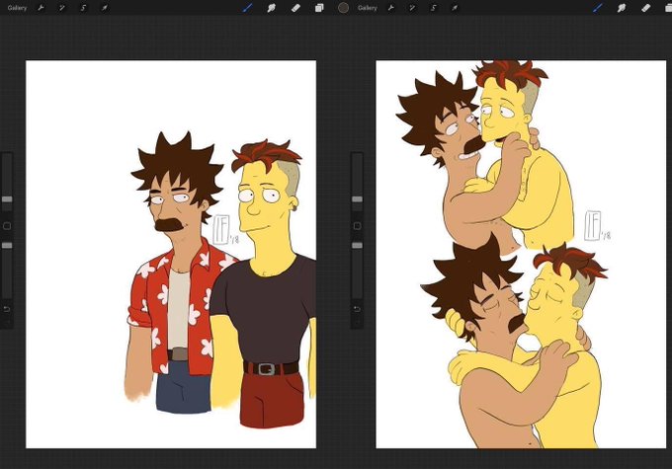
Task: Open Actions wrench in right Procreate window
Action: tap(391, 8)
